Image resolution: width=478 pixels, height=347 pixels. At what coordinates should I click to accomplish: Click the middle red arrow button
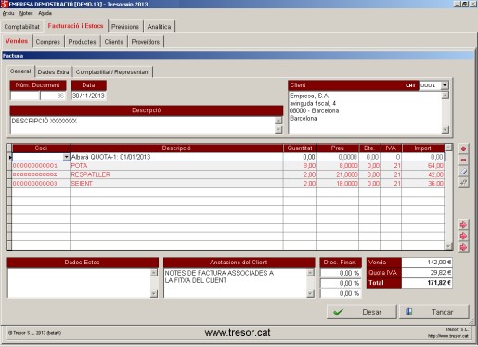click(463, 236)
